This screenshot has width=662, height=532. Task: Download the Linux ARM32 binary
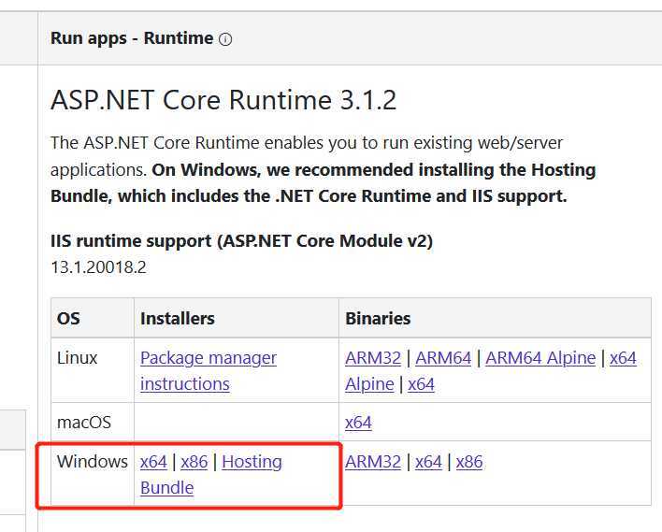pos(373,358)
